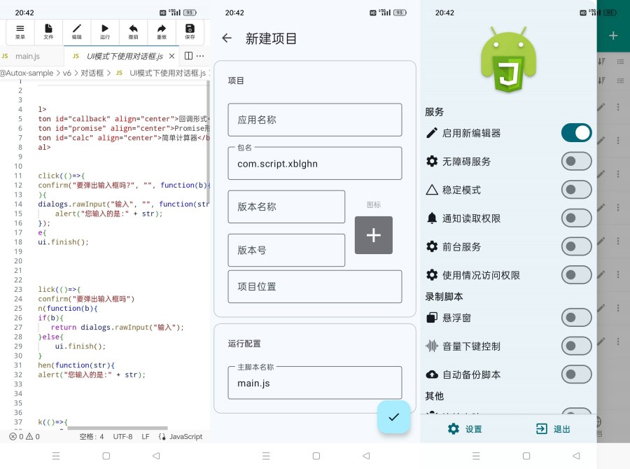Click the 应用名称 input field
This screenshot has height=469, width=630.
(314, 120)
